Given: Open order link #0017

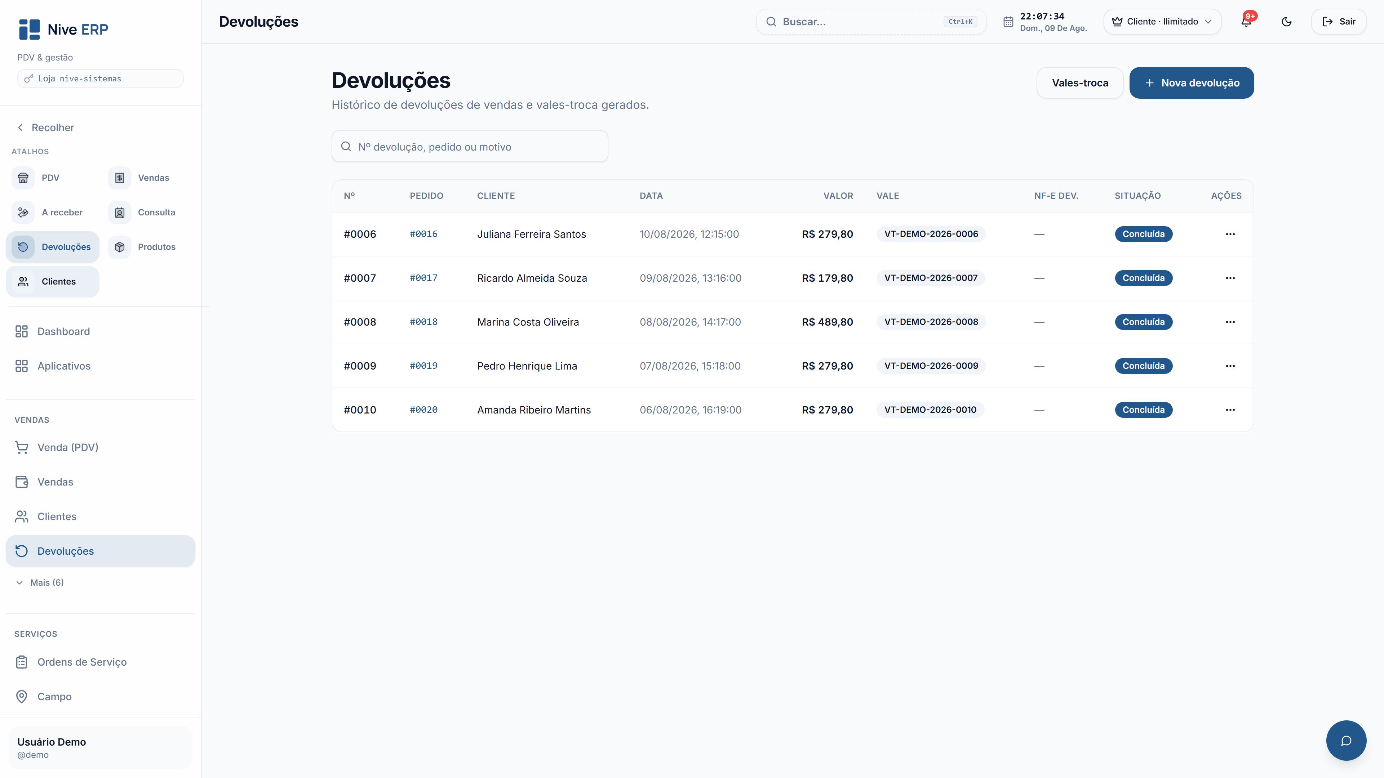Looking at the screenshot, I should [423, 278].
